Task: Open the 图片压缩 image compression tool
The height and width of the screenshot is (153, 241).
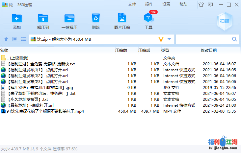Action: [122, 18]
